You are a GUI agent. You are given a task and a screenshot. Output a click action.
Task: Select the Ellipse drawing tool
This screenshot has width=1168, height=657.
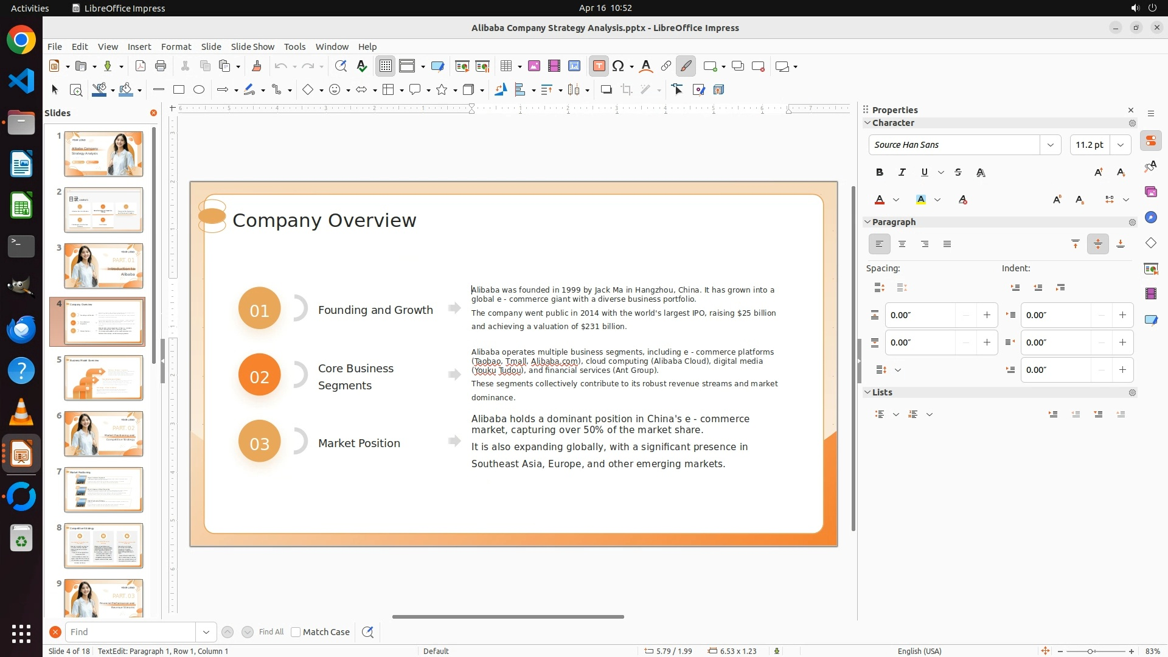point(199,90)
